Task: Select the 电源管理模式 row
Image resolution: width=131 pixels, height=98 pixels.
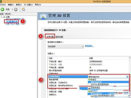Action: [x=68, y=77]
